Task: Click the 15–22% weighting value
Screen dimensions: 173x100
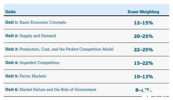Action: click(143, 63)
